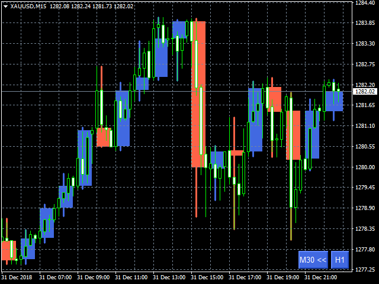Image resolution: width=379 pixels, height=284 pixels.
Task: Click the 31 Dec 19:00 time label
Action: (283, 277)
